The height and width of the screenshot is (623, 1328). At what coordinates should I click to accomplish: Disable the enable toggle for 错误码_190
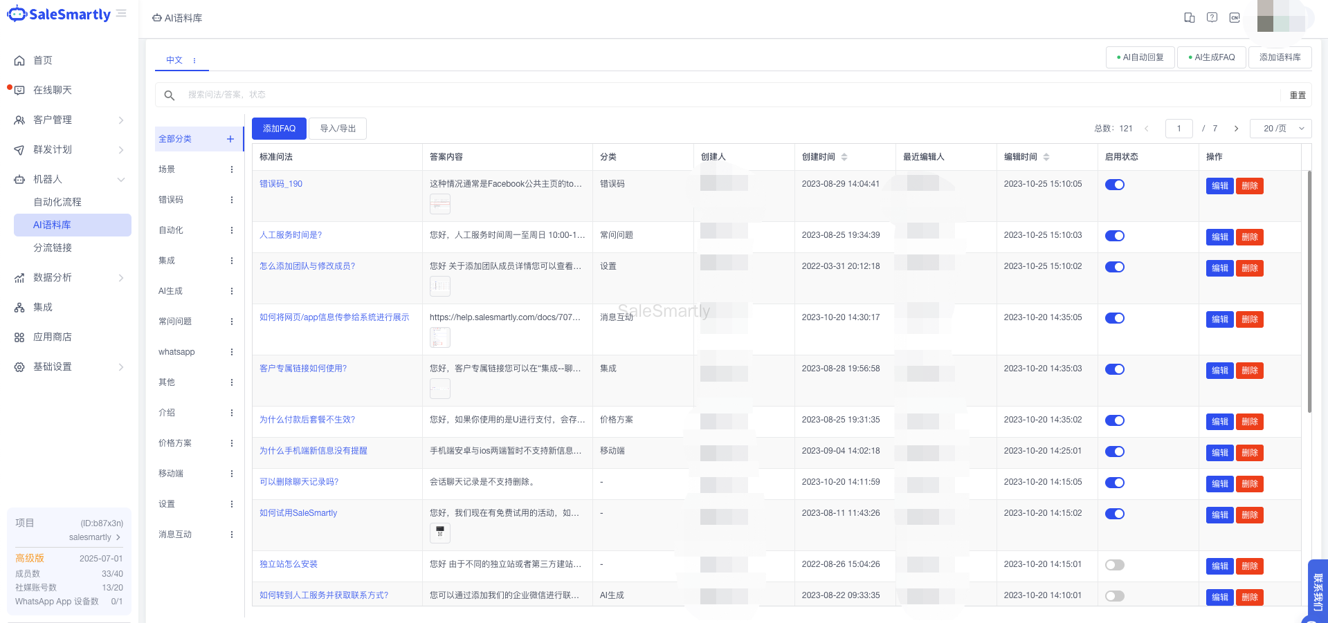(1114, 185)
